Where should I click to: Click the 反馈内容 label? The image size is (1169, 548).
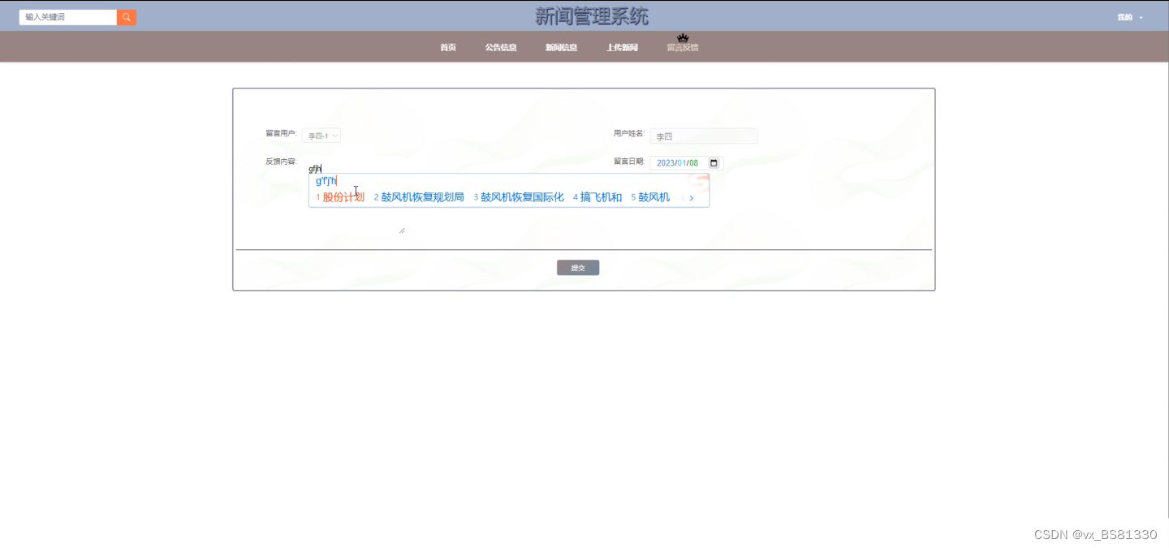click(281, 162)
